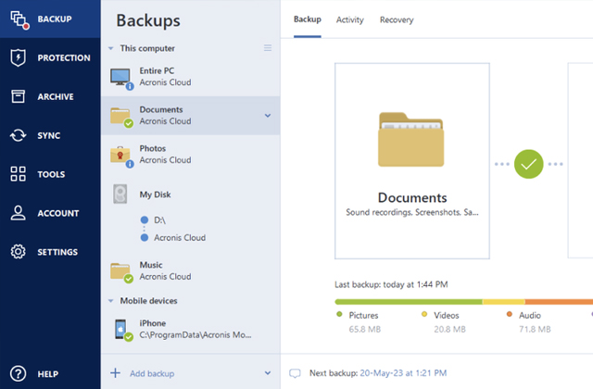Click the Add backup link
Image resolution: width=593 pixels, height=389 pixels.
[152, 373]
